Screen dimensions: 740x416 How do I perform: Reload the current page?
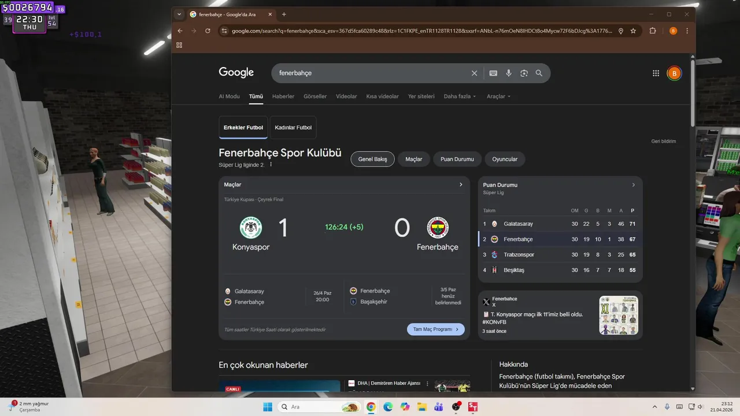208,31
